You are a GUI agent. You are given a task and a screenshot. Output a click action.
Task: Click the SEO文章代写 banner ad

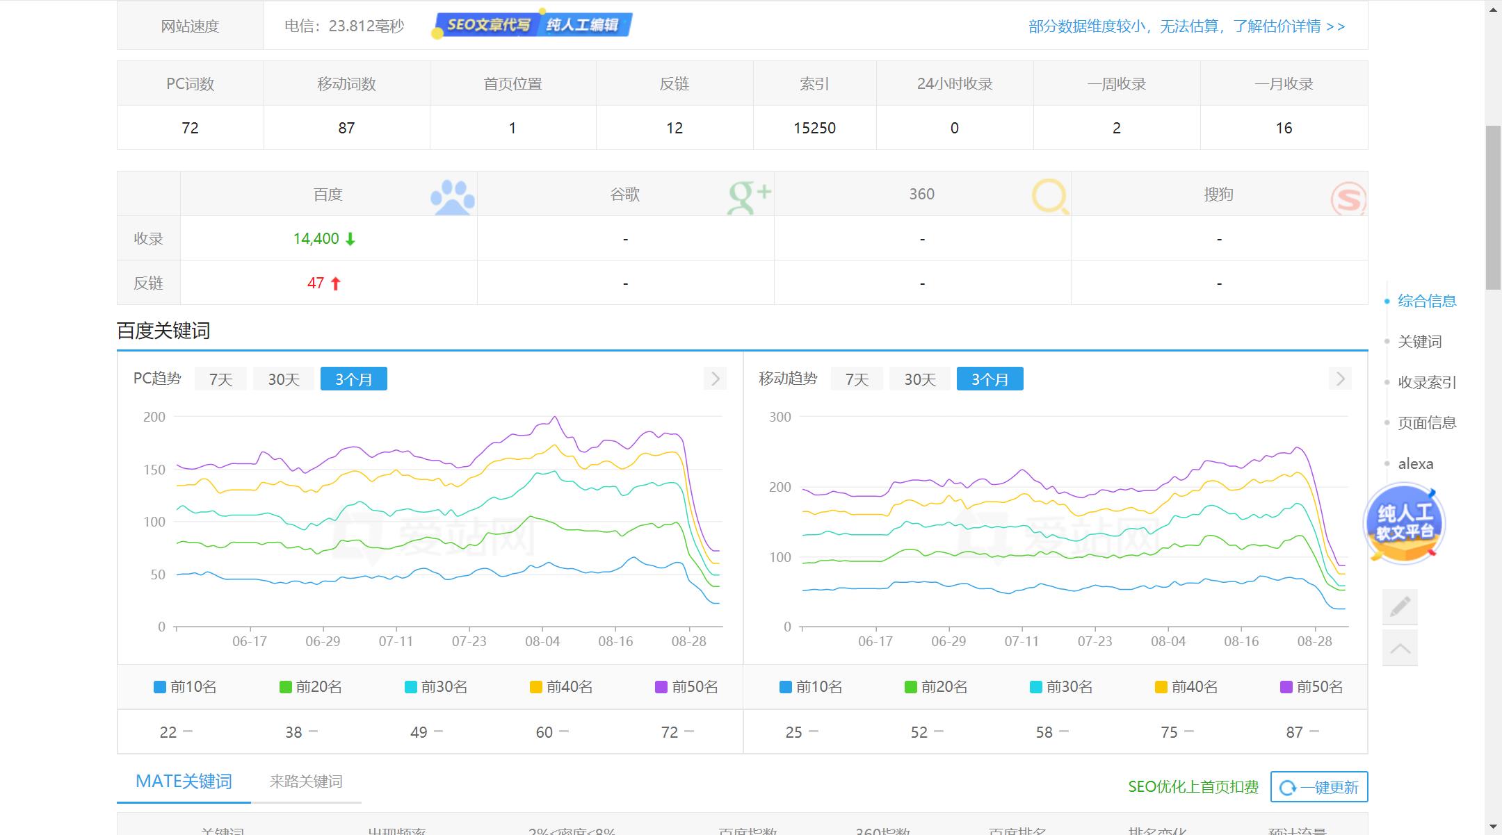tap(532, 25)
